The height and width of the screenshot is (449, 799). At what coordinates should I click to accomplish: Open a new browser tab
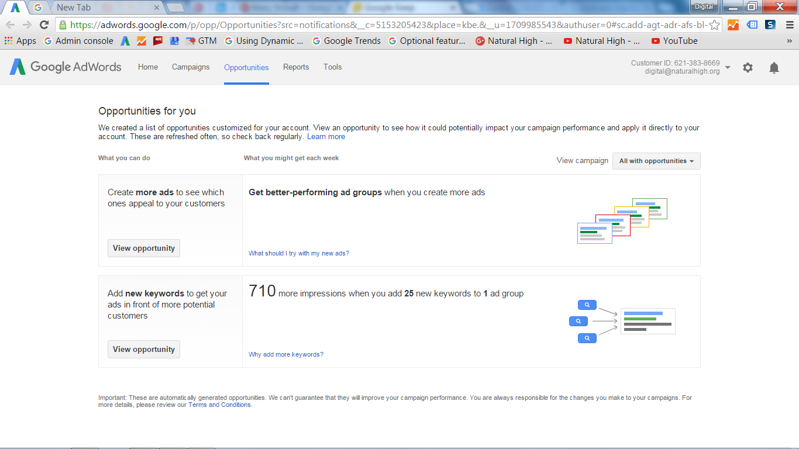click(175, 8)
